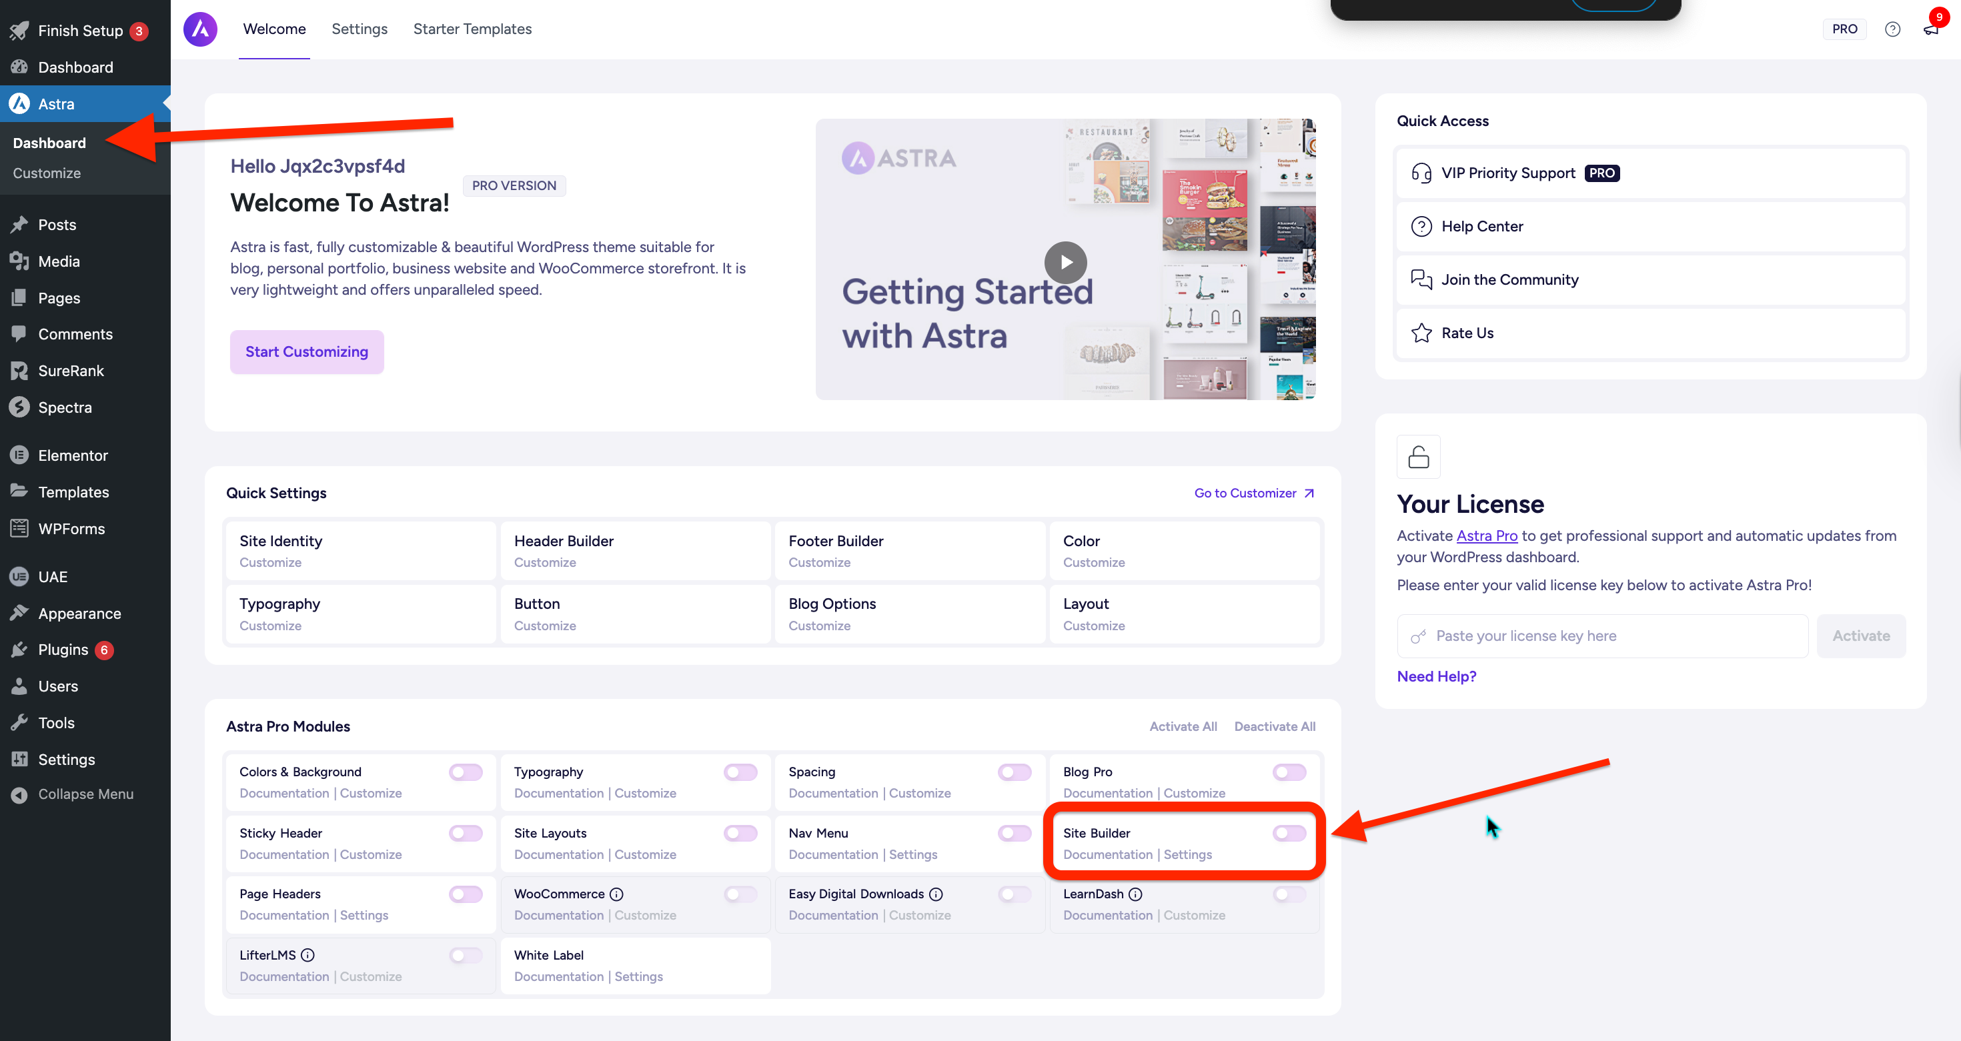Image resolution: width=1961 pixels, height=1041 pixels.
Task: Toggle the Colors & Background module
Action: click(465, 772)
